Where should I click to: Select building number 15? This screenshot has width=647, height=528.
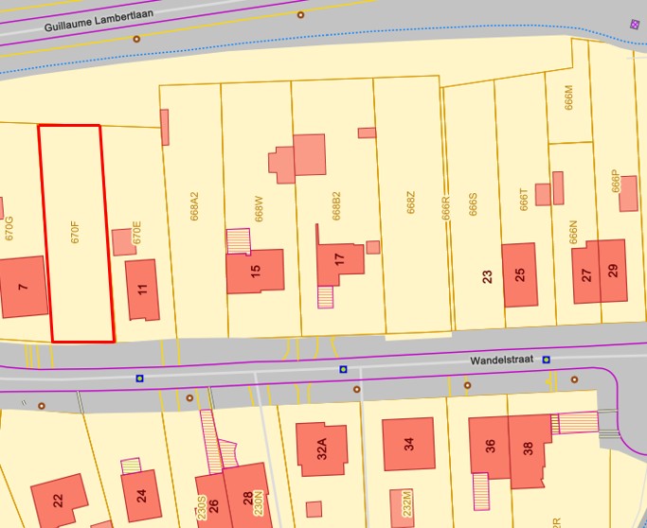[x=256, y=272]
